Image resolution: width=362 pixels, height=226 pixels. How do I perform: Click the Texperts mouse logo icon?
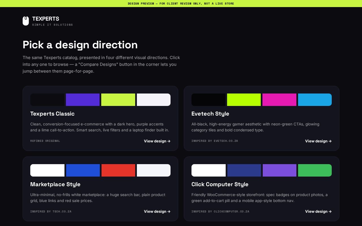click(x=26, y=21)
